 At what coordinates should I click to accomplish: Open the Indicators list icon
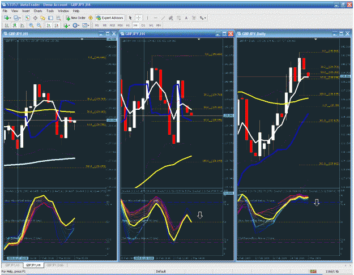66,25
